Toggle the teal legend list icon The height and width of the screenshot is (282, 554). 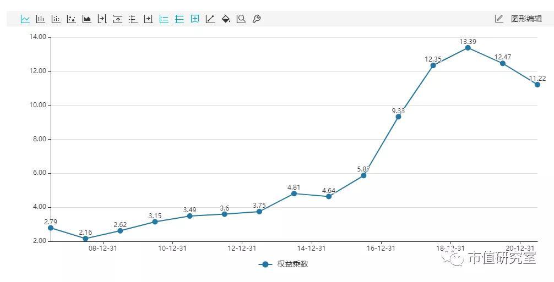tap(164, 19)
